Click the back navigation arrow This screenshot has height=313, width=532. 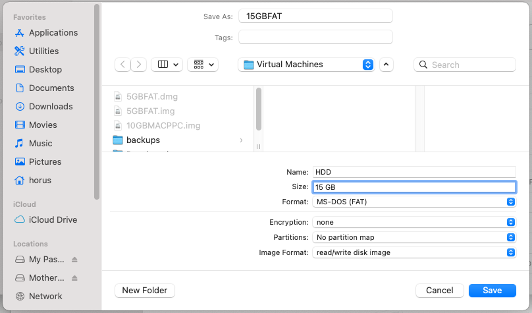(122, 65)
